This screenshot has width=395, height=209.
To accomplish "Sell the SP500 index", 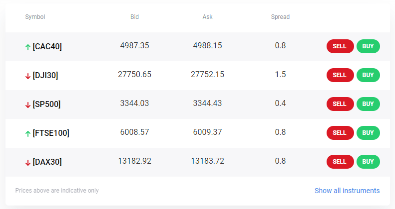I will [x=340, y=104].
